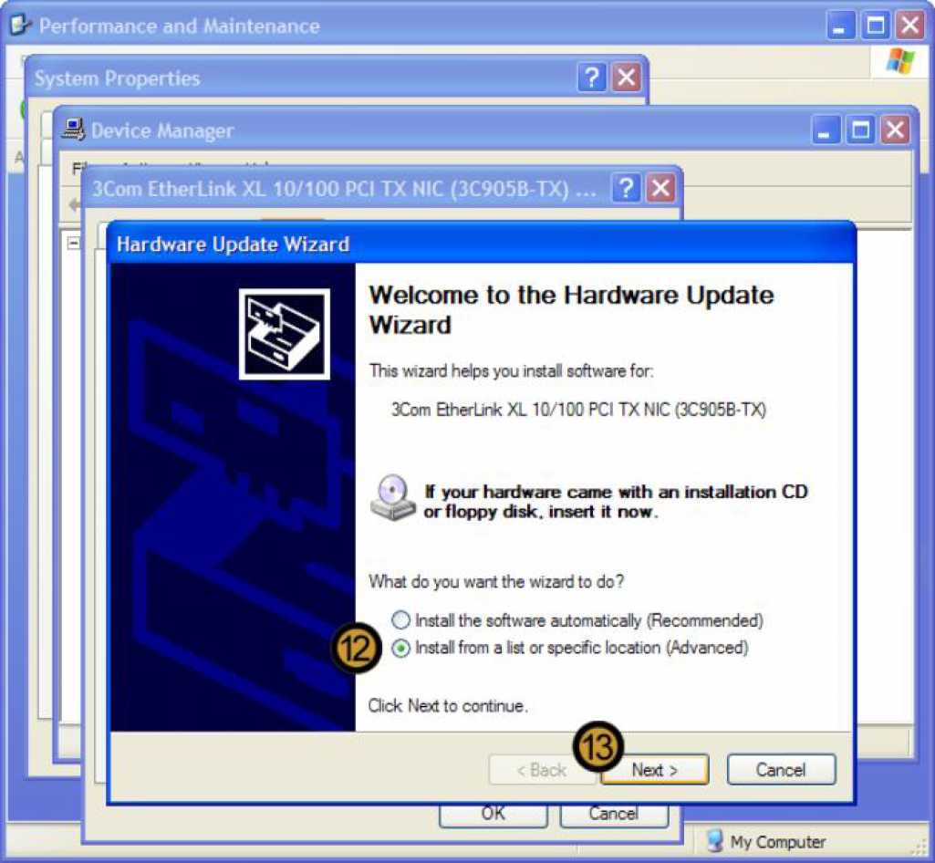Open the System Properties help button
This screenshot has width=935, height=863.
pyautogui.click(x=591, y=77)
